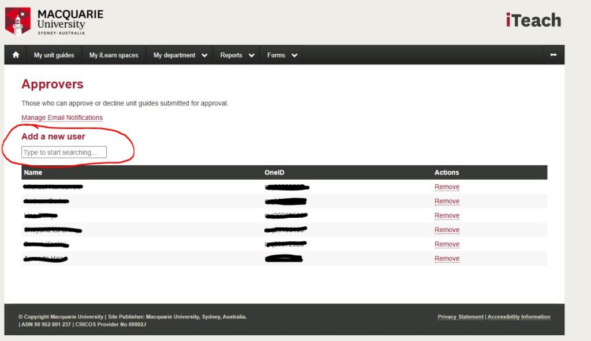
Task: Click the Actions column header
Action: pyautogui.click(x=447, y=172)
